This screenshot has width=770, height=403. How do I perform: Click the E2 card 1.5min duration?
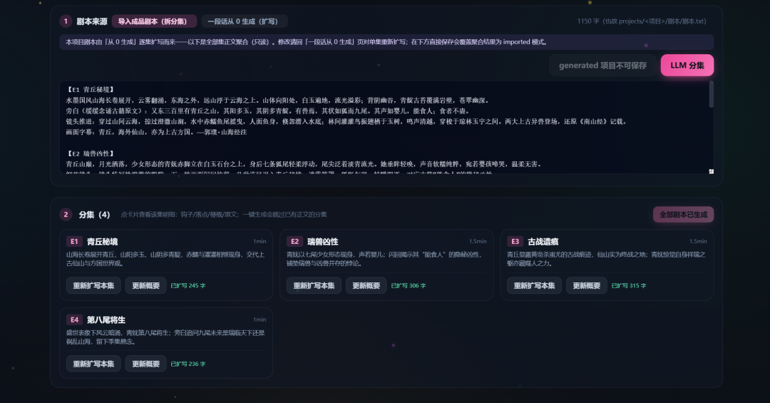[477, 241]
